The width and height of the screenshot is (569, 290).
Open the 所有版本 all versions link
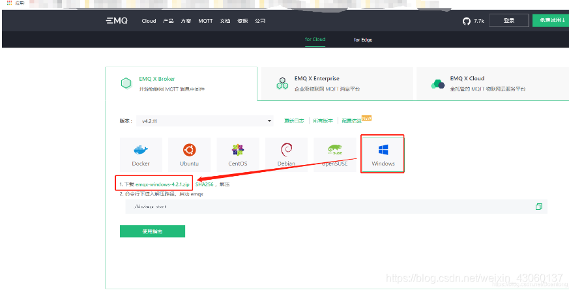[x=323, y=121]
